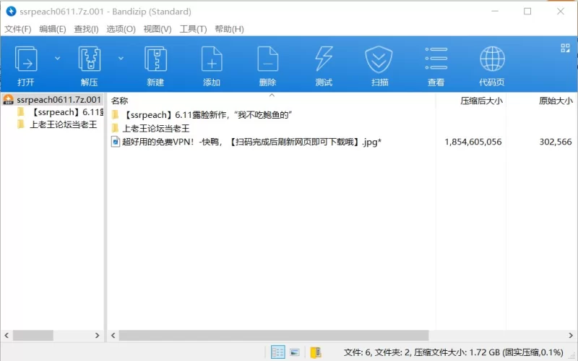Open the 帮助(H) menu
This screenshot has width=578, height=361.
point(229,29)
